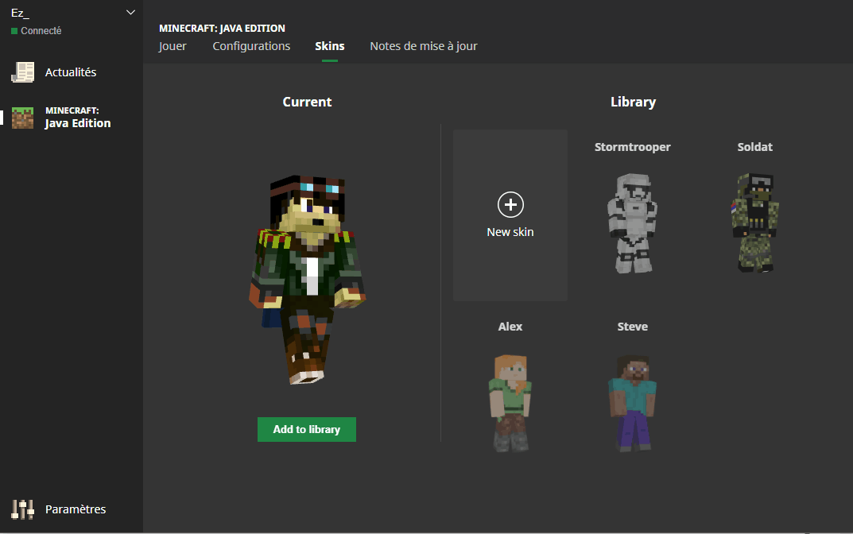Image resolution: width=853 pixels, height=534 pixels.
Task: Choose the Steve skin thumbnail
Action: (x=632, y=403)
